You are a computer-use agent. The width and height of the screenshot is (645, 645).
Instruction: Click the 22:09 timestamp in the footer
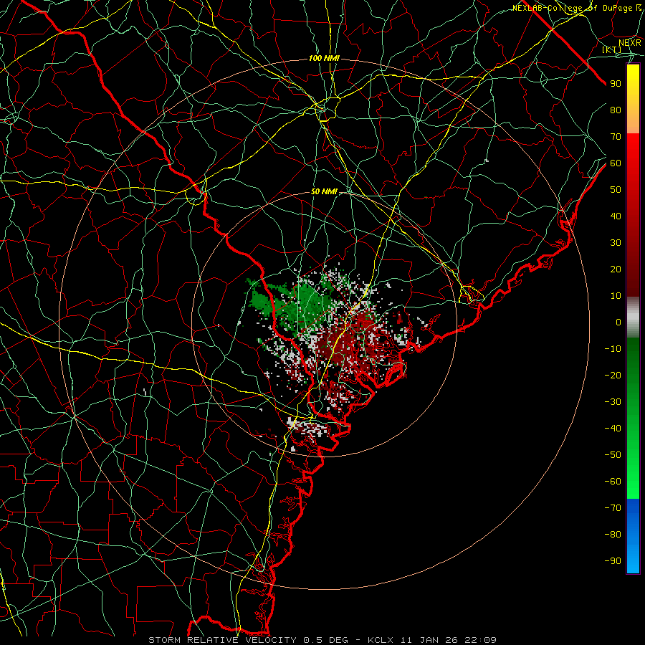coord(480,640)
